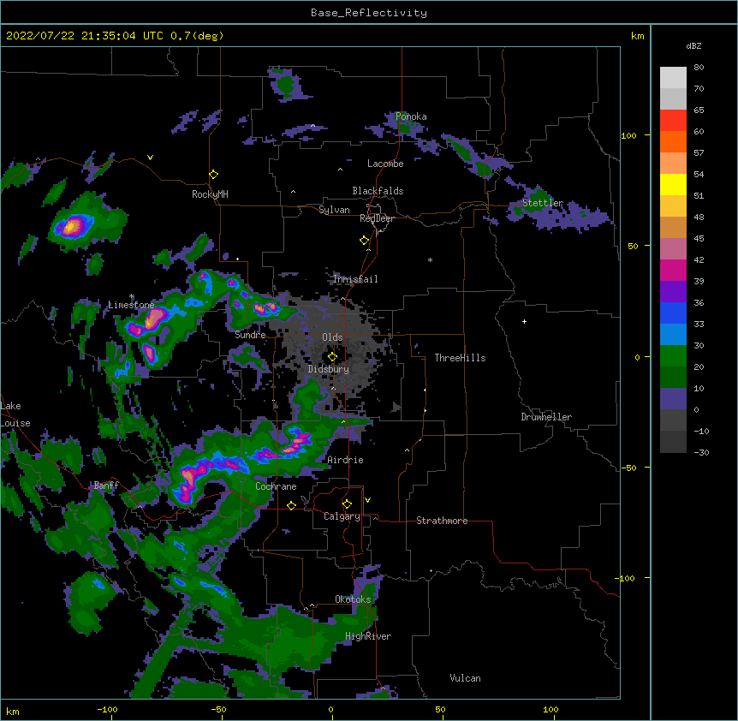Click the -100 km label on the right axis

[626, 578]
